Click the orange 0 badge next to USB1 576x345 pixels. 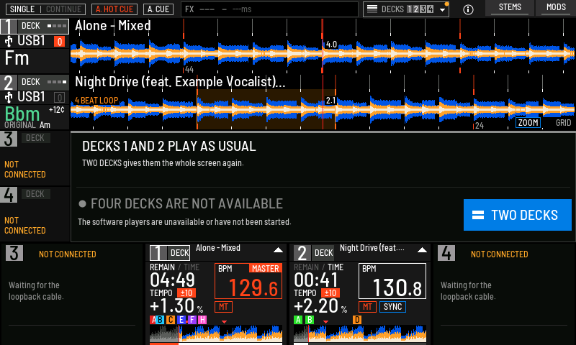60,42
